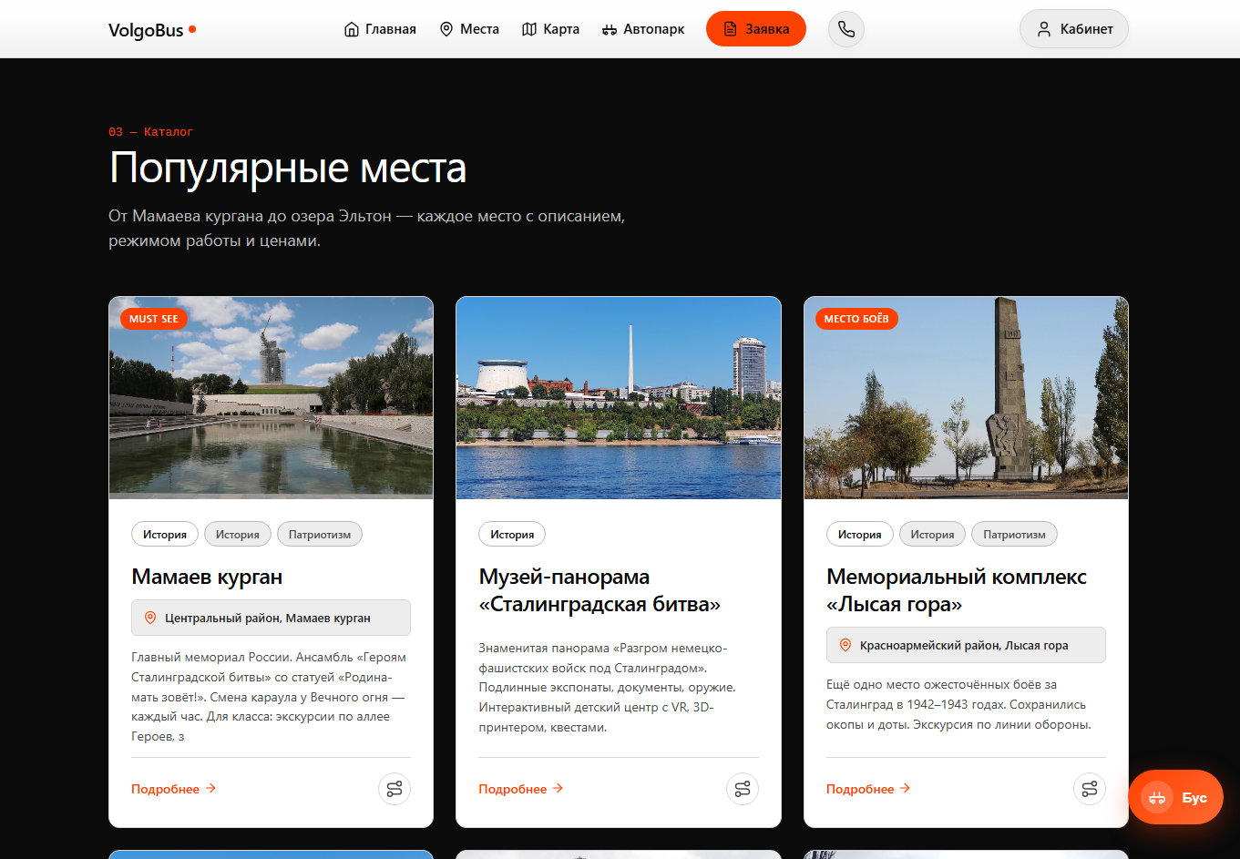Open the floating Бус chat button
Viewport: 1240px width, 859px height.
tap(1175, 797)
